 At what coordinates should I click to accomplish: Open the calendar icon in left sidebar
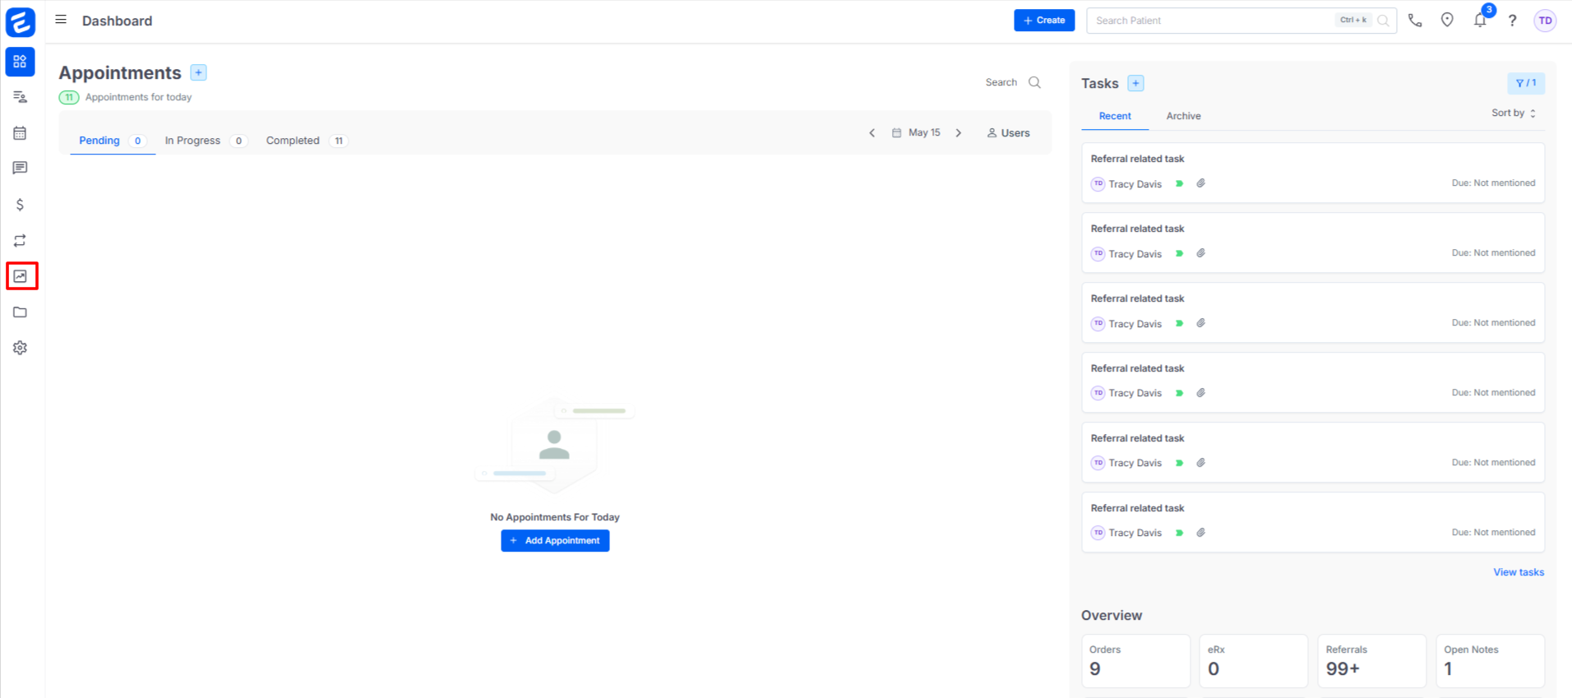click(x=21, y=133)
